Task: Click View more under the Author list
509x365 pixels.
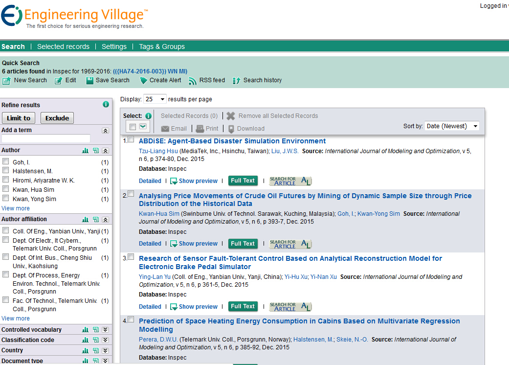Action: pyautogui.click(x=16, y=208)
